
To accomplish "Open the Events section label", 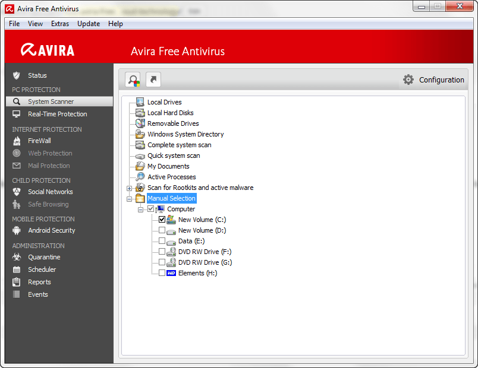I will (x=38, y=294).
